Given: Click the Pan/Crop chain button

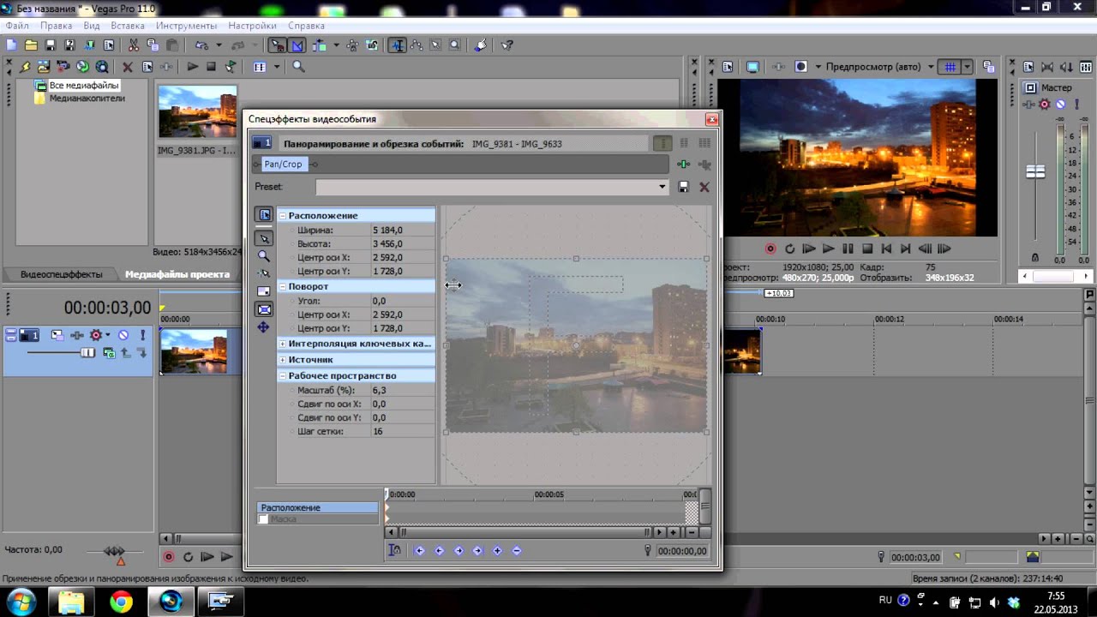Looking at the screenshot, I should pyautogui.click(x=283, y=165).
